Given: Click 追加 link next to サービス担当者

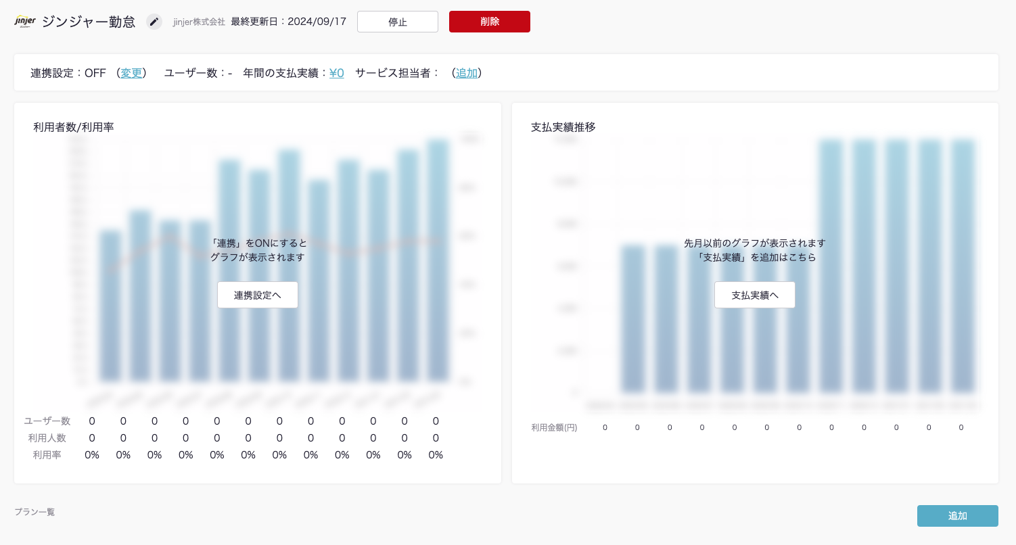Looking at the screenshot, I should [466, 73].
